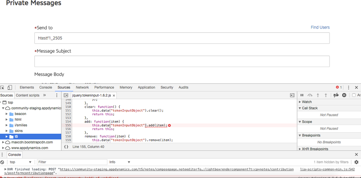Image resolution: width=361 pixels, height=178 pixels.
Task: Click the Send to input field
Action: coord(182,38)
